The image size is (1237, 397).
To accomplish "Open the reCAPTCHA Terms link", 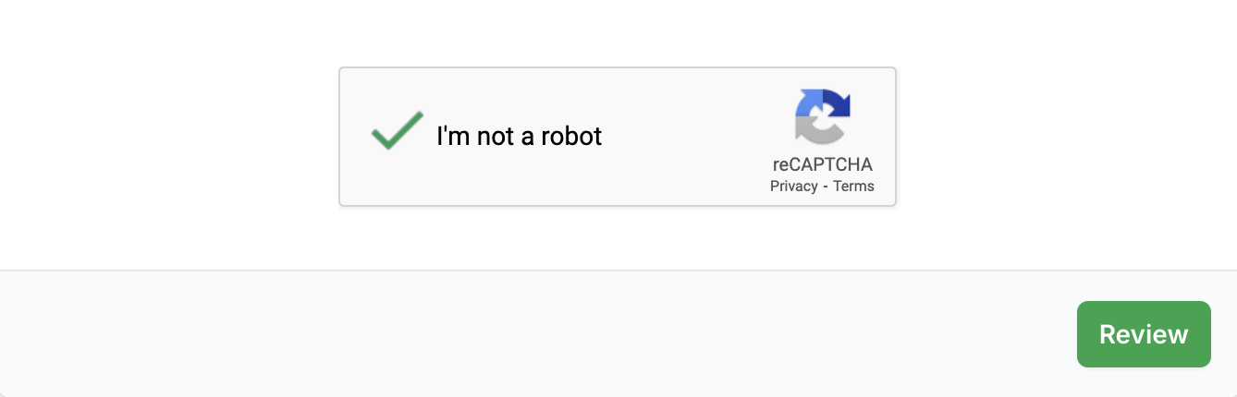I will pyautogui.click(x=853, y=186).
